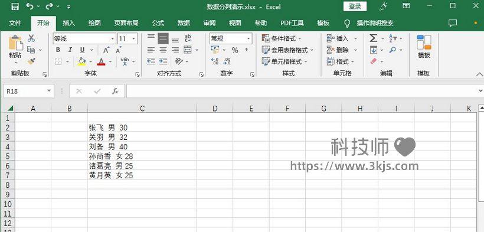Image resolution: width=484 pixels, height=232 pixels.
Task: Apply red font color A
Action: point(102,61)
